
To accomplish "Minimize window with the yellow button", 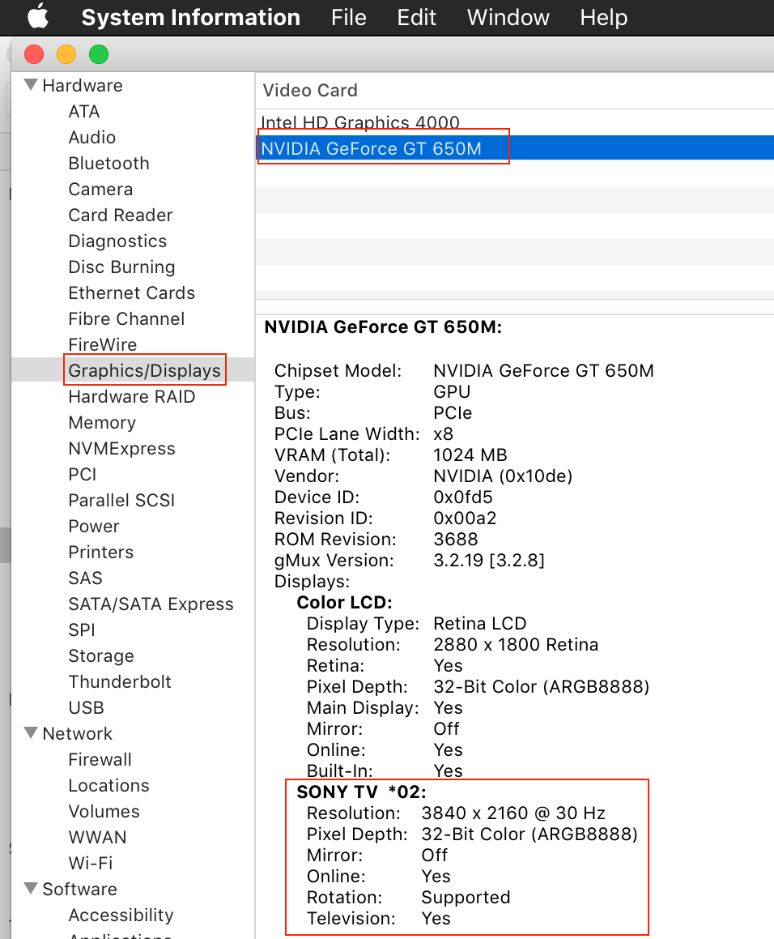I will point(66,54).
